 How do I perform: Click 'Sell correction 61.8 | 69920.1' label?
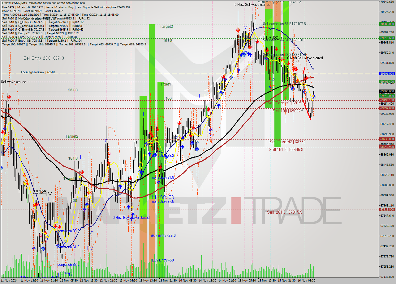point(284,40)
